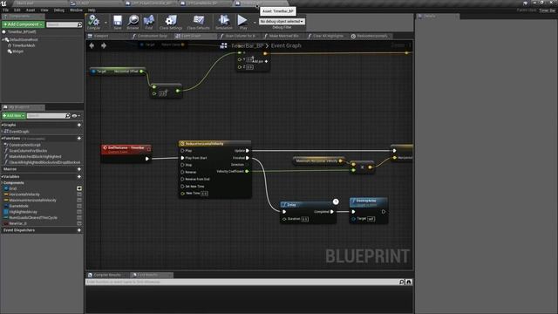
Task: Click the Find binoculars icon
Action: pos(149,20)
